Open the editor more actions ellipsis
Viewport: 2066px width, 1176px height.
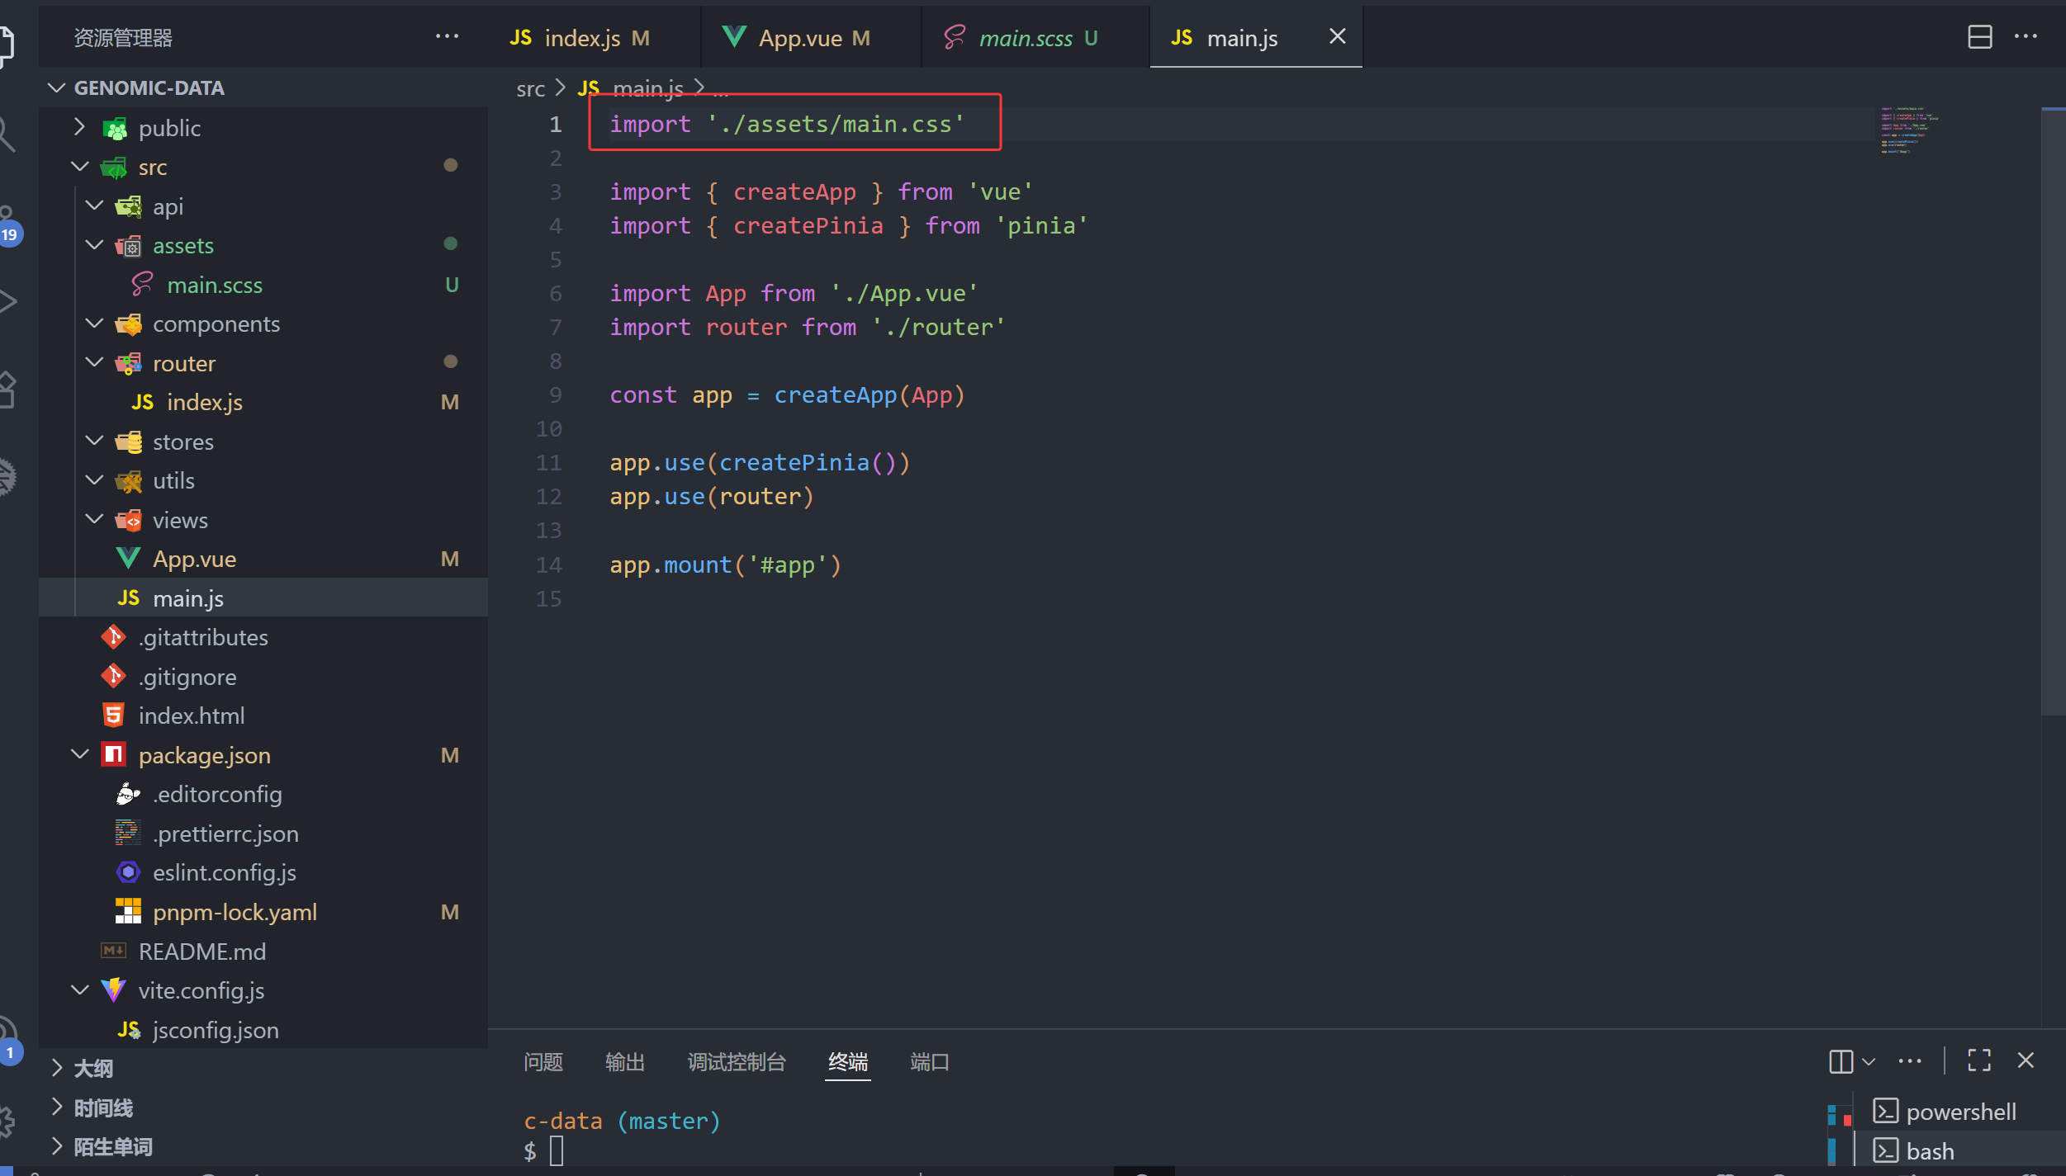tap(2026, 37)
